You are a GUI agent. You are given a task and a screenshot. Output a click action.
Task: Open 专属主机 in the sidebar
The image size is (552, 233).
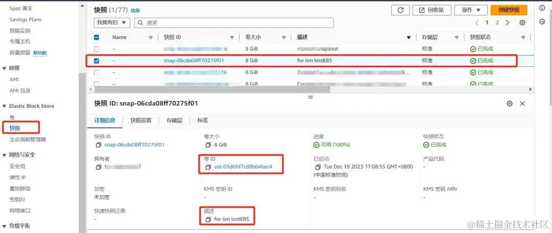20,41
